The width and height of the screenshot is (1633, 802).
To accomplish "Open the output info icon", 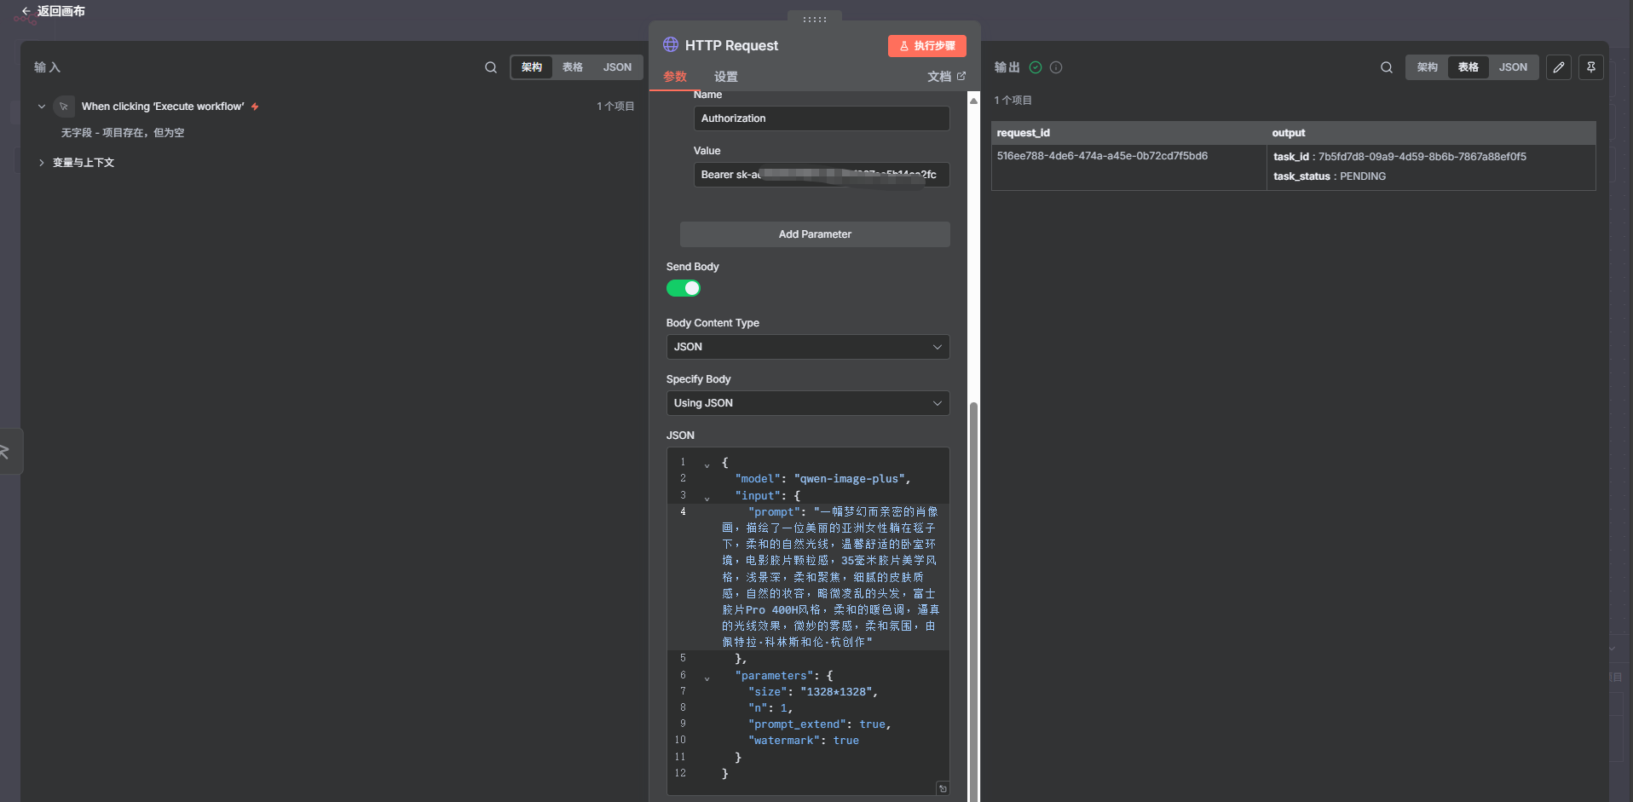I will [x=1056, y=67].
